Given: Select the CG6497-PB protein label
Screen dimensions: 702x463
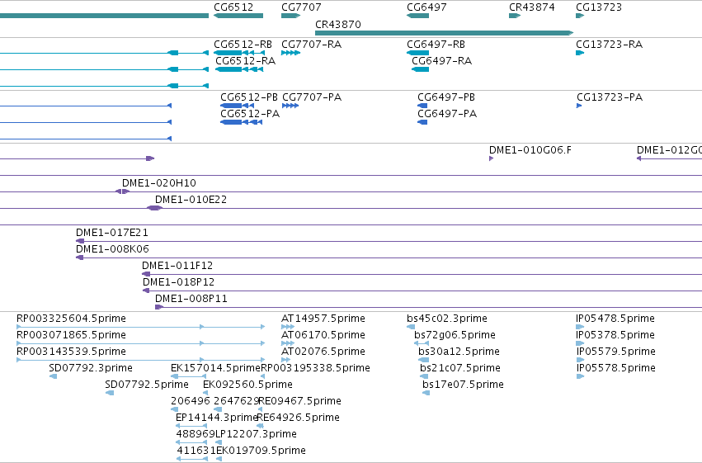Looking at the screenshot, I should click(x=446, y=97).
